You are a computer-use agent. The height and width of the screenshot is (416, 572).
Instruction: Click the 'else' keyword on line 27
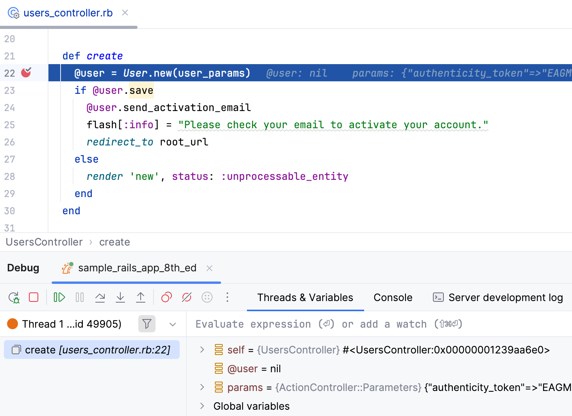point(86,159)
